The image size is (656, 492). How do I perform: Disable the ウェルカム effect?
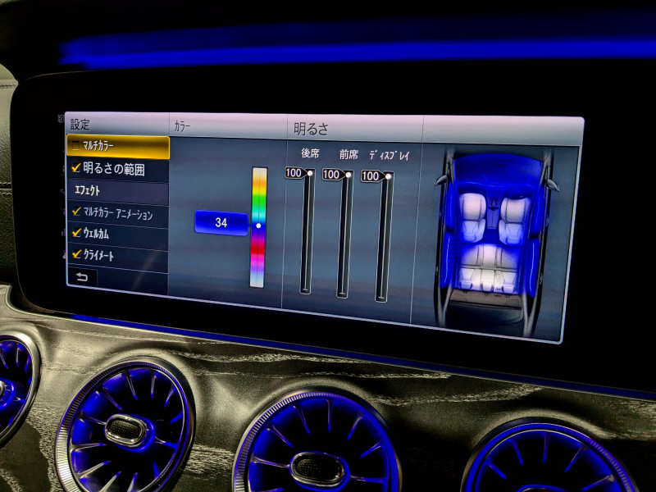[76, 234]
